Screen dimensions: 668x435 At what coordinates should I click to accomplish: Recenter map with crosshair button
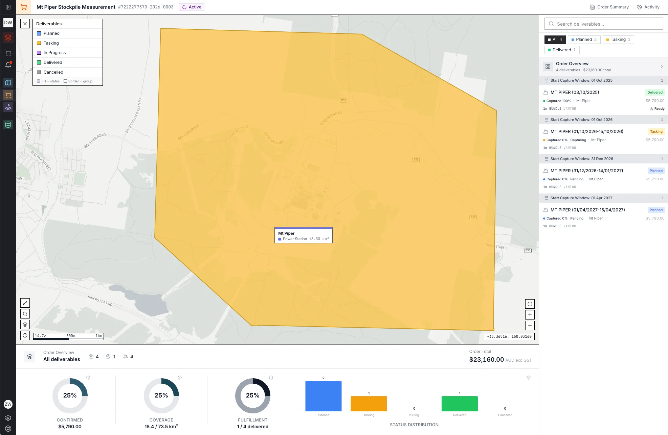[530, 304]
